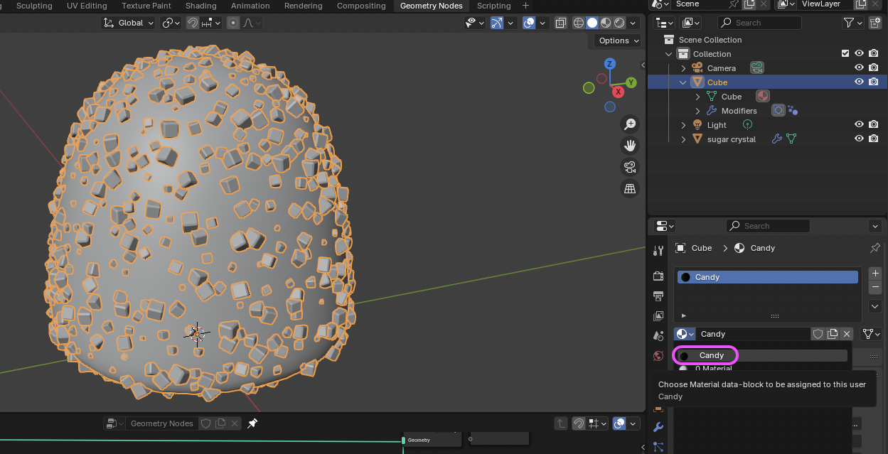This screenshot has height=454, width=888.
Task: Toggle X-ray mode in viewport header
Action: pos(560,23)
